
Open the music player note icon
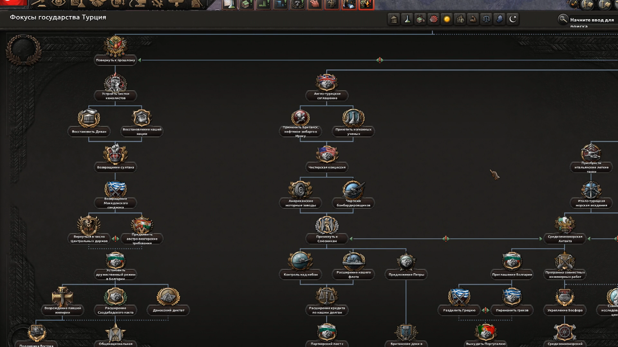point(573,4)
